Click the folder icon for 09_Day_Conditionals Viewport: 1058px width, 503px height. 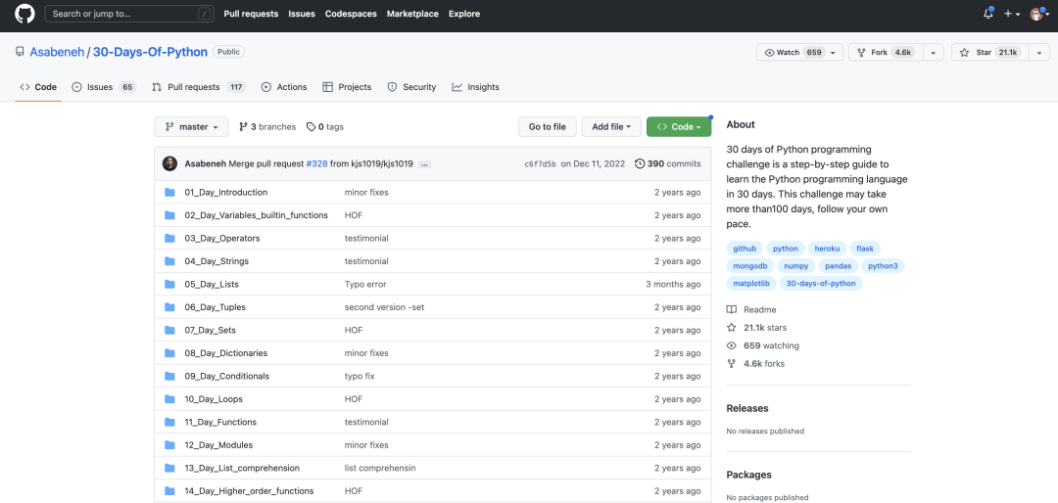click(x=170, y=376)
